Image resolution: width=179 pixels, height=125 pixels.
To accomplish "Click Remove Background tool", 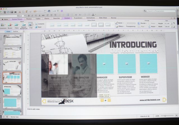I will pos(24,26).
